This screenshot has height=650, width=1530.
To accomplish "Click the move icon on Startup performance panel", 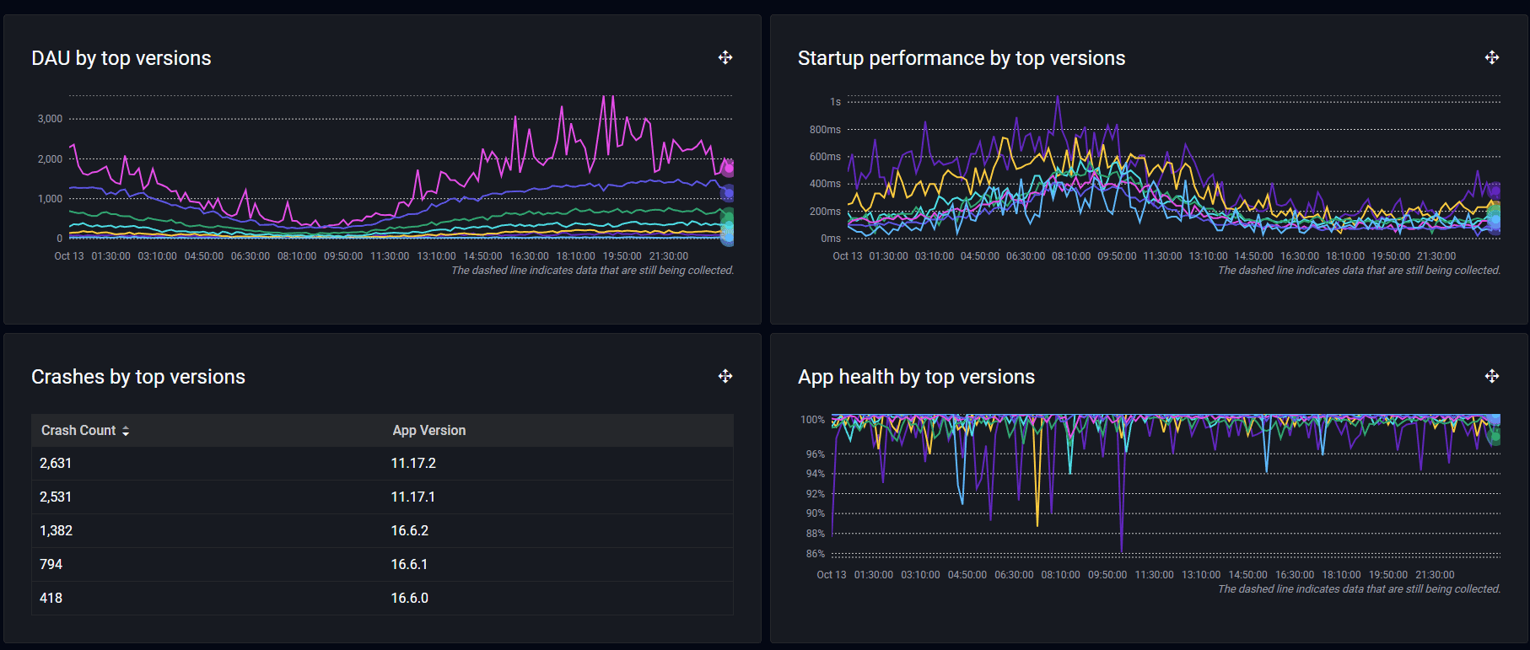I will [x=1492, y=57].
